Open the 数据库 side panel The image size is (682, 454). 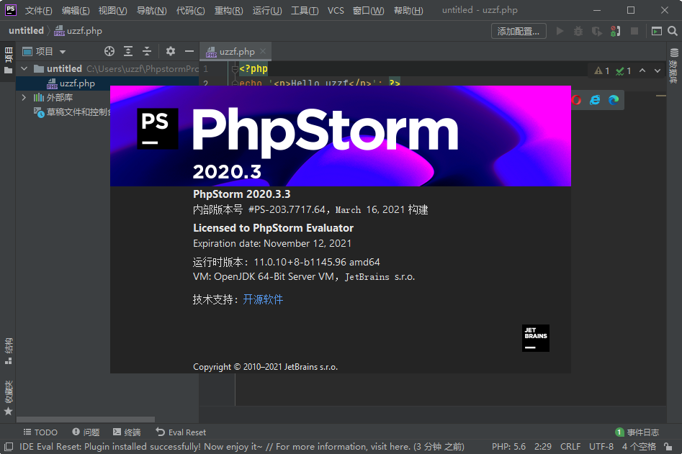[x=674, y=65]
